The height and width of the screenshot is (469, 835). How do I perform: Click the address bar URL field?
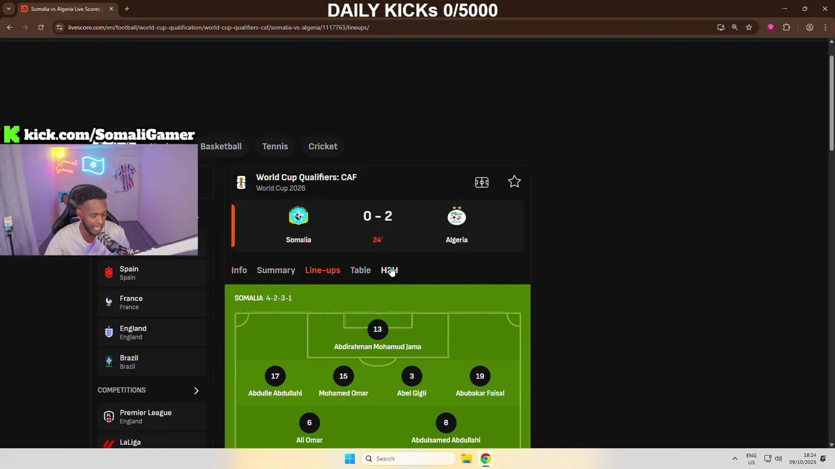385,27
